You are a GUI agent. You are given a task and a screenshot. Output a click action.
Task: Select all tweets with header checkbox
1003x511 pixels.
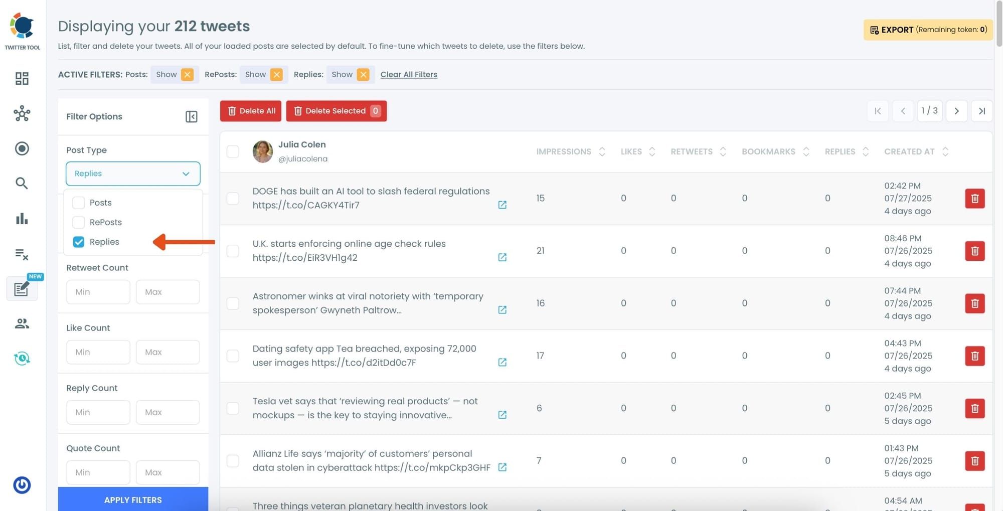tap(233, 151)
